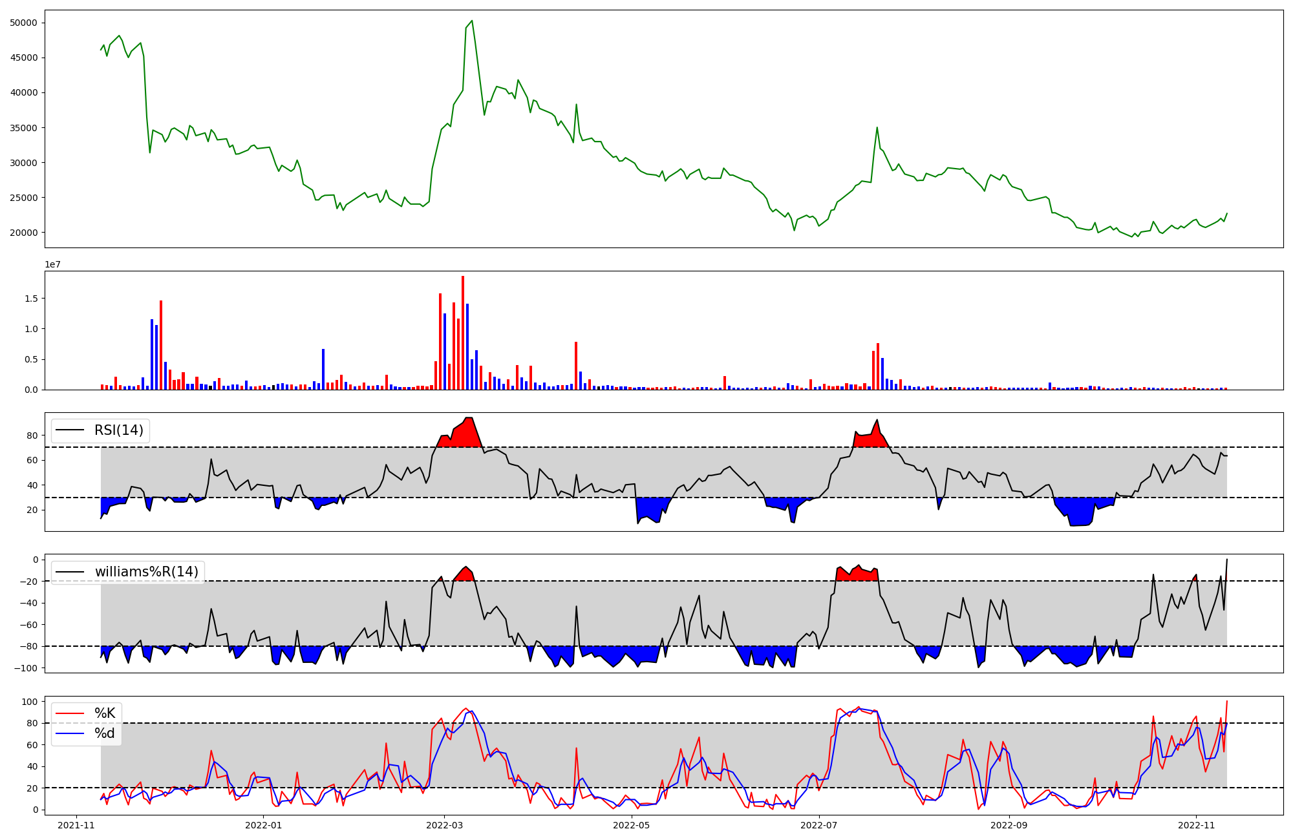Click the 2022-11 date axis label
Viewport: 1293px width, 840px height.
click(1197, 825)
